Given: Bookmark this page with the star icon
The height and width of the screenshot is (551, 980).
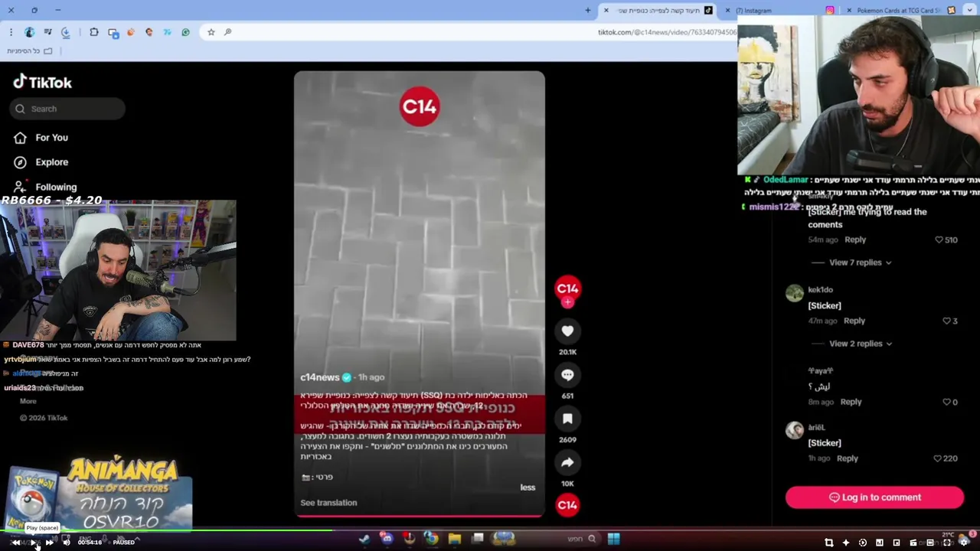Looking at the screenshot, I should (211, 32).
